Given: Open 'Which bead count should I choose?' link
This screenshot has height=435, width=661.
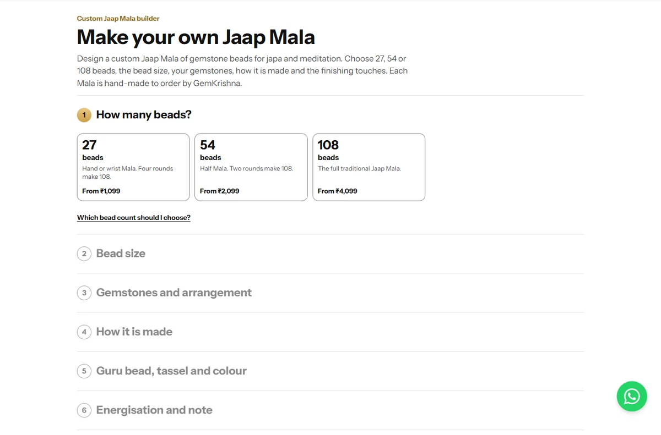Looking at the screenshot, I should pos(134,218).
